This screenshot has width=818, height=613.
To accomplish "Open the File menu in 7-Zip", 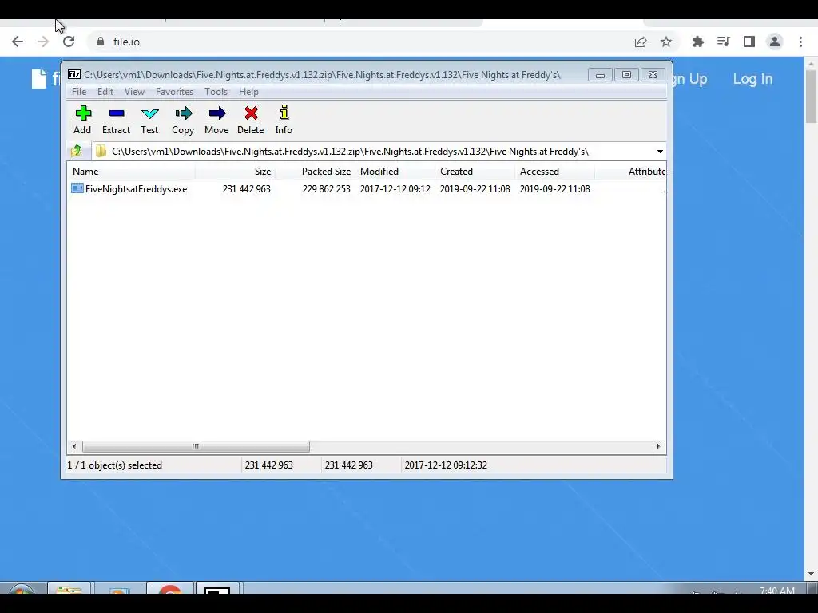I will (x=79, y=92).
